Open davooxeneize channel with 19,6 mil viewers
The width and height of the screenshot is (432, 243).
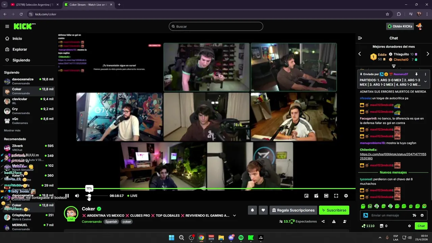[x=29, y=81]
